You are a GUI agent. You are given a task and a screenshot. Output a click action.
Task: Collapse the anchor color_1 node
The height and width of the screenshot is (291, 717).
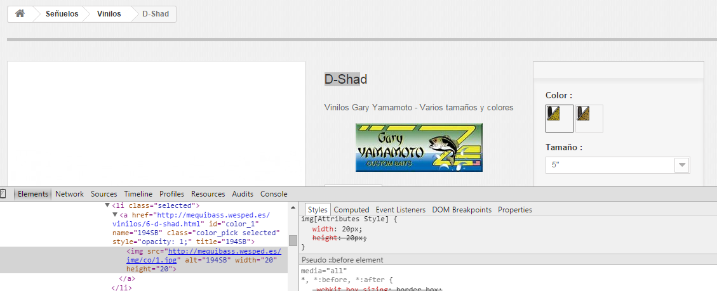(115, 215)
